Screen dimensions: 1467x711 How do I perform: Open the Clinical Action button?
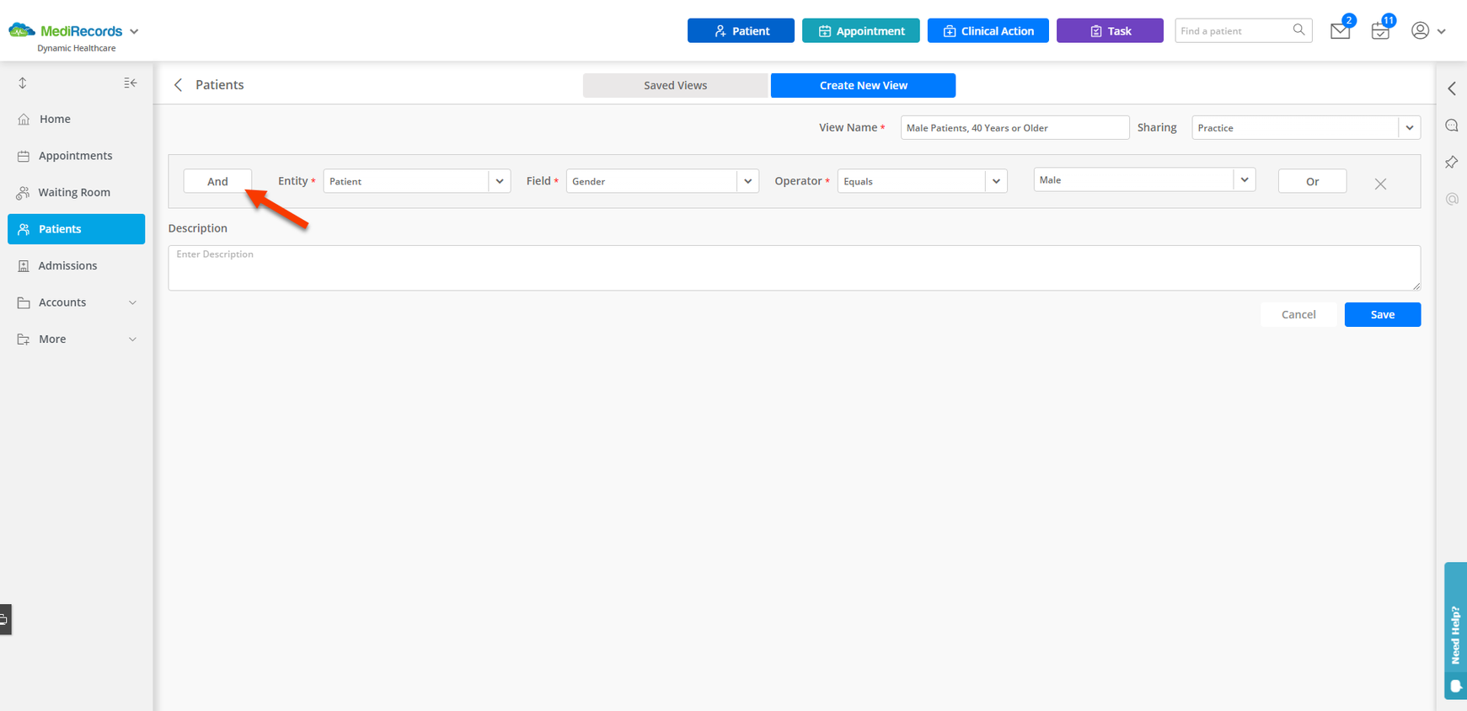pos(988,30)
